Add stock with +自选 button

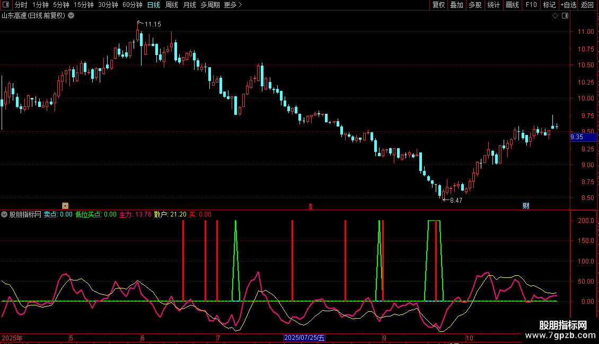click(568, 5)
